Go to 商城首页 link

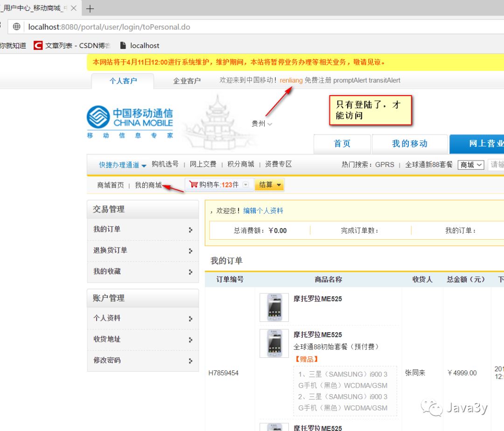coord(111,185)
